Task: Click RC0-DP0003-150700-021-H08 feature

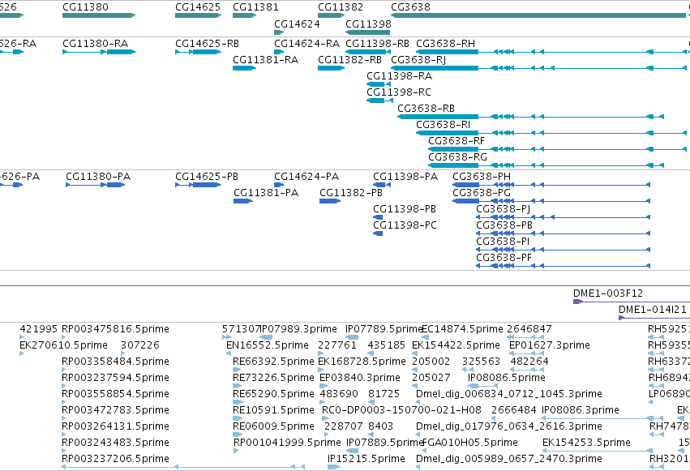Action: pyautogui.click(x=325, y=418)
